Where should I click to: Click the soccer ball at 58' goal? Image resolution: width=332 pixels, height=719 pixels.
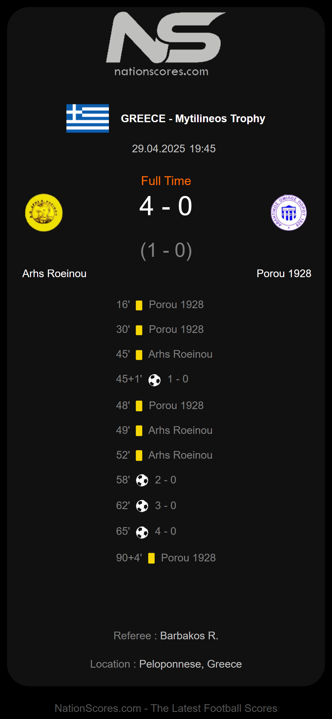click(x=142, y=480)
